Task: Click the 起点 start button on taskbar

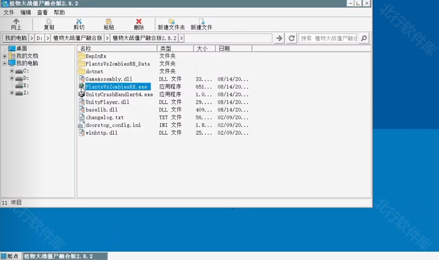Action: tap(10, 256)
